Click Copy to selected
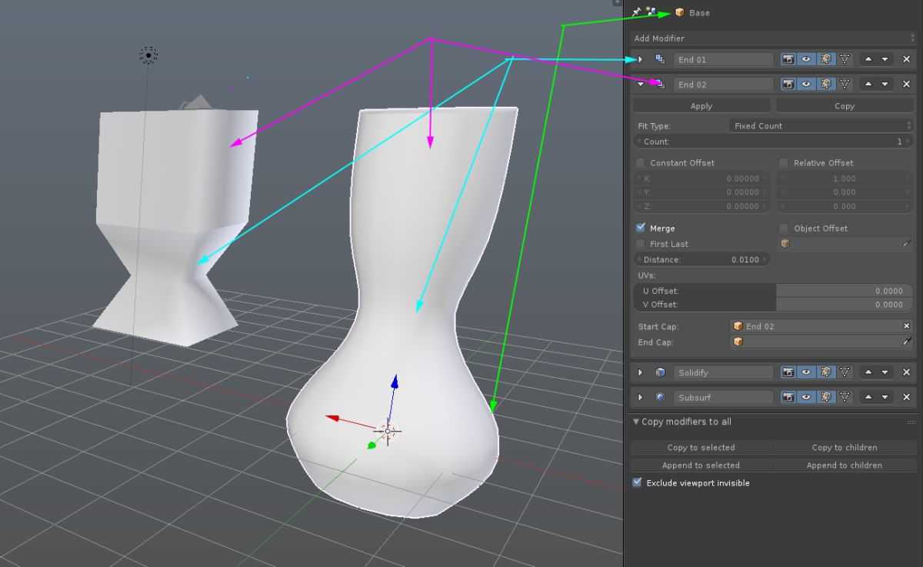 (x=701, y=447)
